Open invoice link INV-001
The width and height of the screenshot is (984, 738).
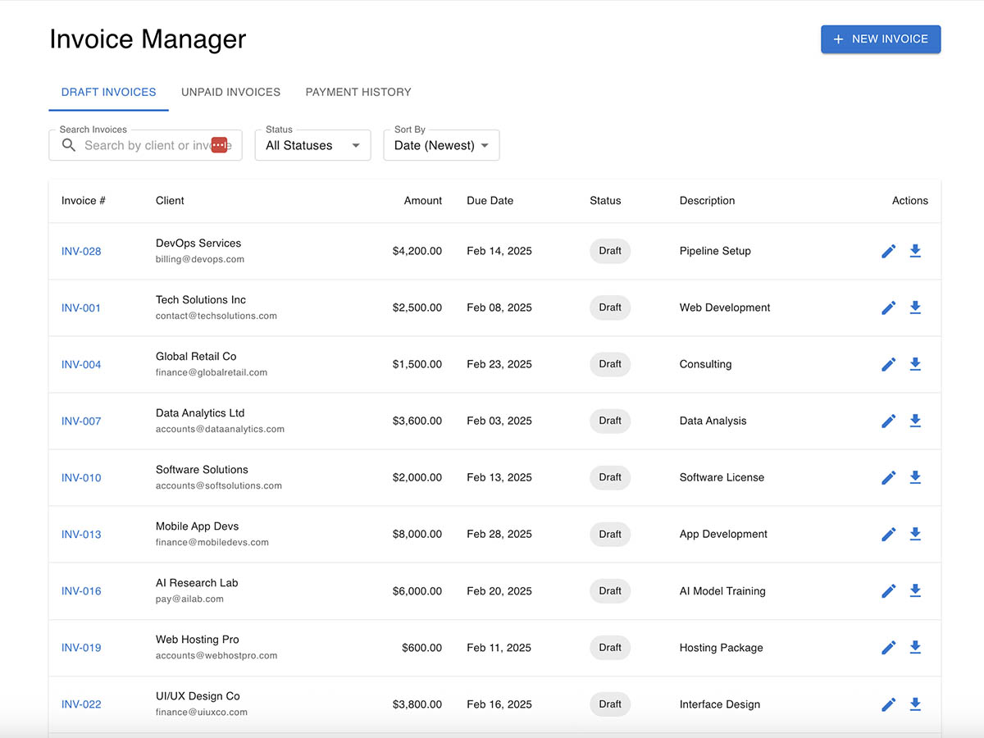pos(81,307)
